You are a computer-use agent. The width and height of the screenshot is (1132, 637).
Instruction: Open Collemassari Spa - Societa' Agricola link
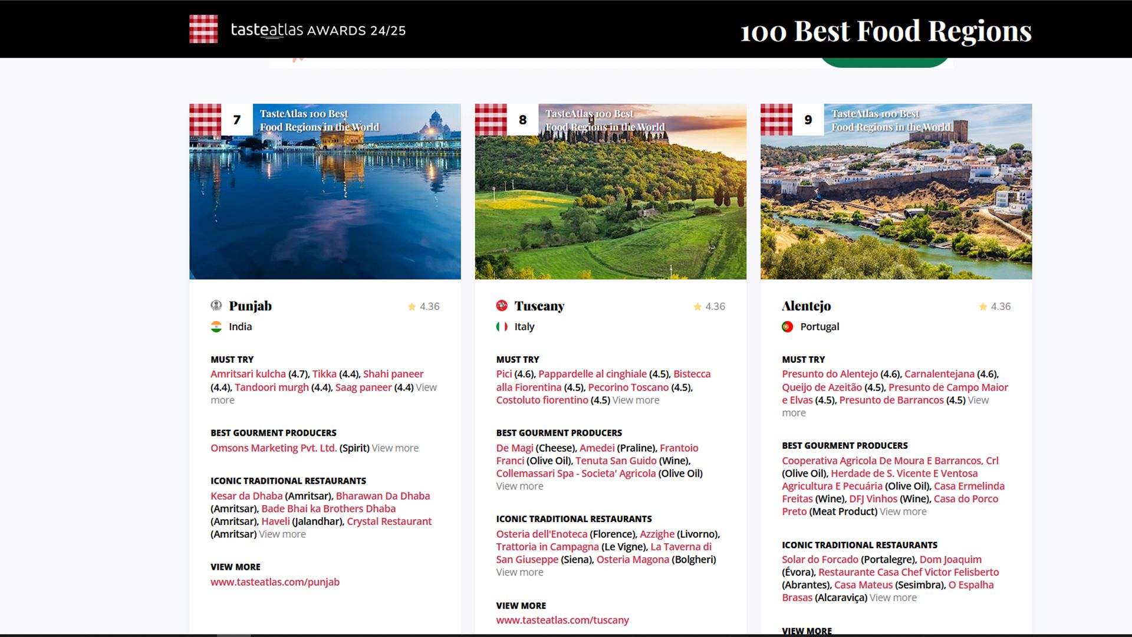click(x=576, y=474)
